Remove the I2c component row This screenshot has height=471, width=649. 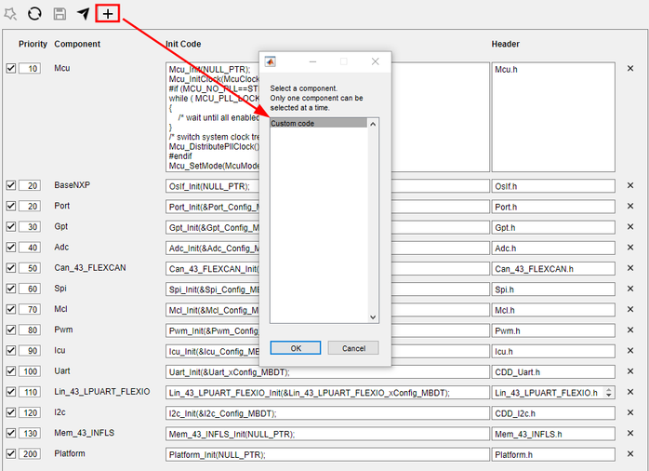coord(630,412)
